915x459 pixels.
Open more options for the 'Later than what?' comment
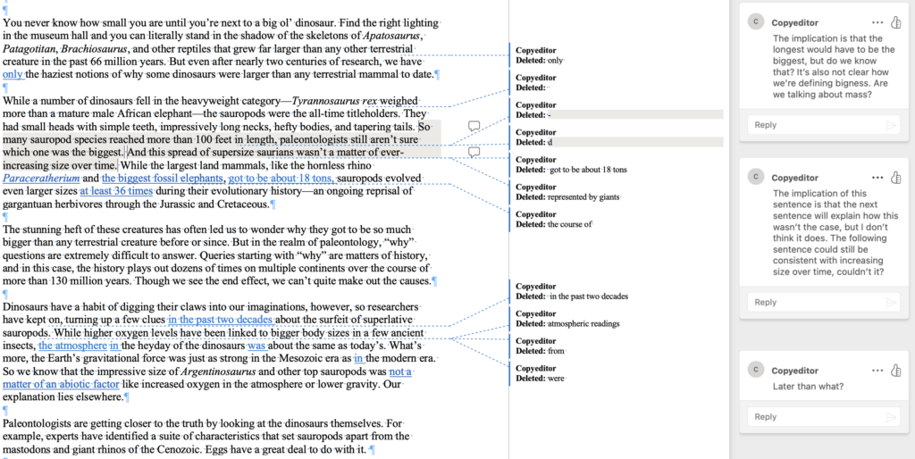click(877, 371)
